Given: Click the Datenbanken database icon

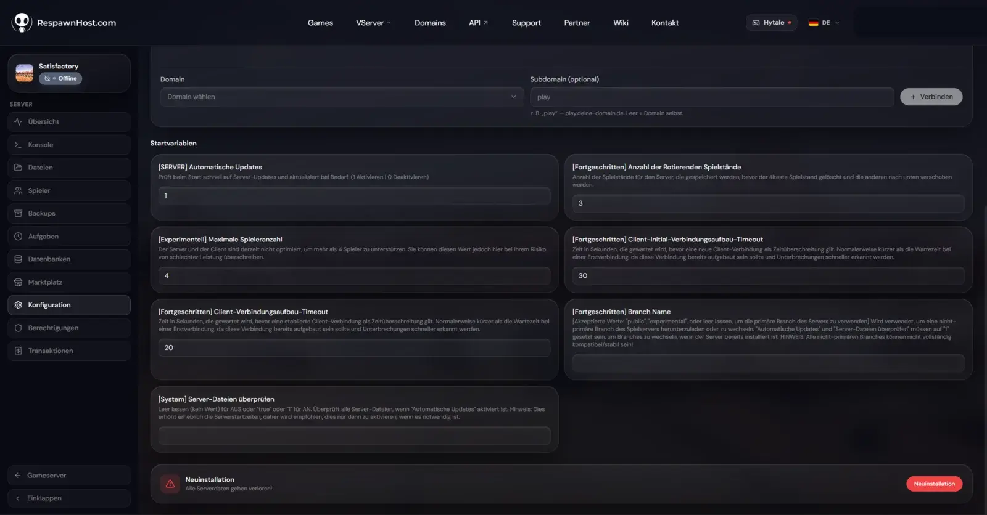Looking at the screenshot, I should (x=18, y=259).
